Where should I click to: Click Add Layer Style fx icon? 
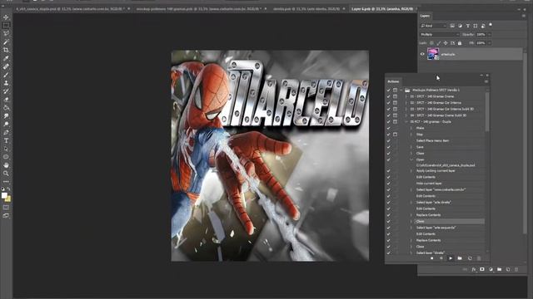coord(474,269)
